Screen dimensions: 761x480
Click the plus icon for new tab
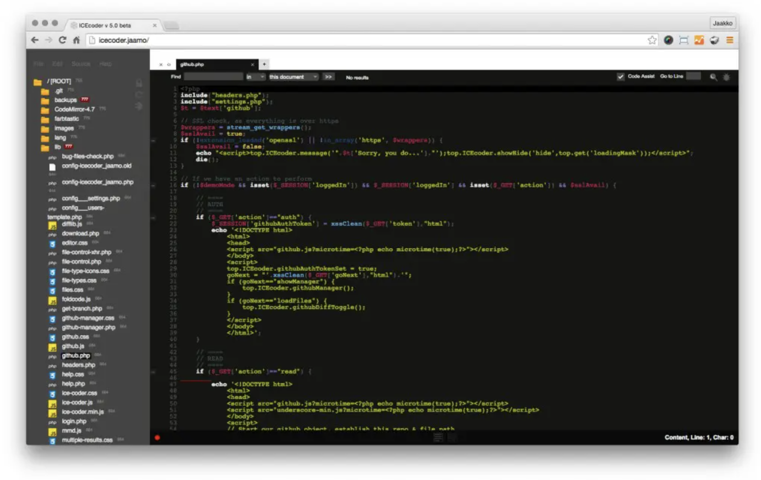tap(264, 64)
